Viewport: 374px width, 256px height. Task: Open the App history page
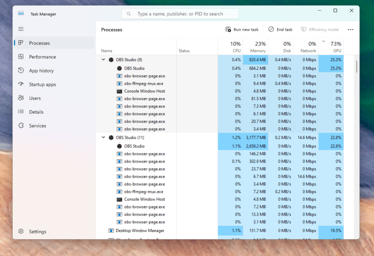coord(54,71)
